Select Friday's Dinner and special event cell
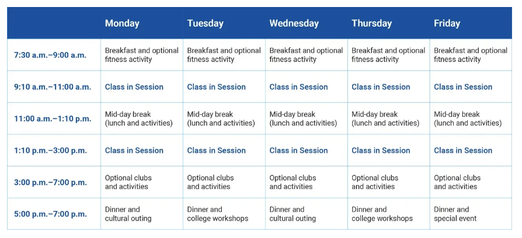Screen dimensions: 522x238 point(455,214)
